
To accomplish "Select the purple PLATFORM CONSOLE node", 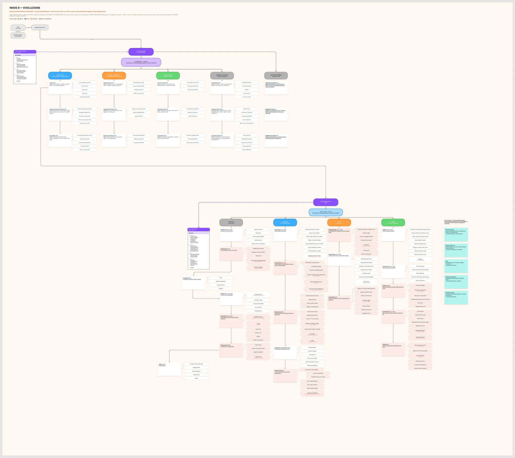I will 141,52.
